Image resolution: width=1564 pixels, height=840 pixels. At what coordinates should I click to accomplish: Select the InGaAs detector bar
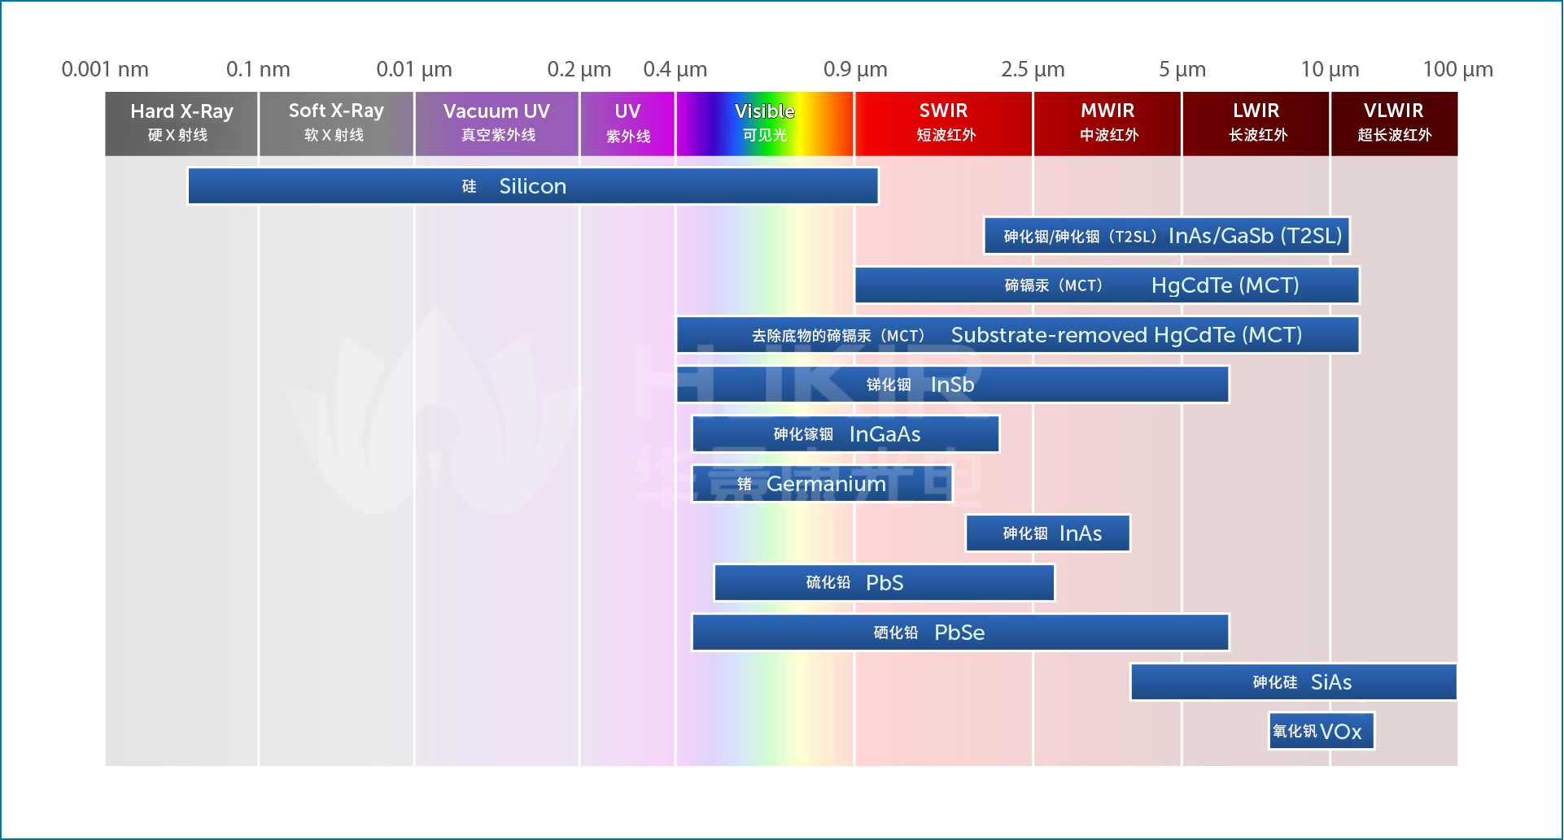click(845, 434)
